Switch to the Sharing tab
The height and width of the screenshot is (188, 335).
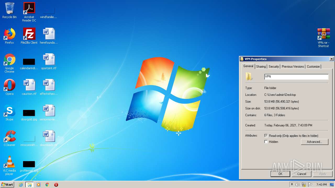pos(261,67)
